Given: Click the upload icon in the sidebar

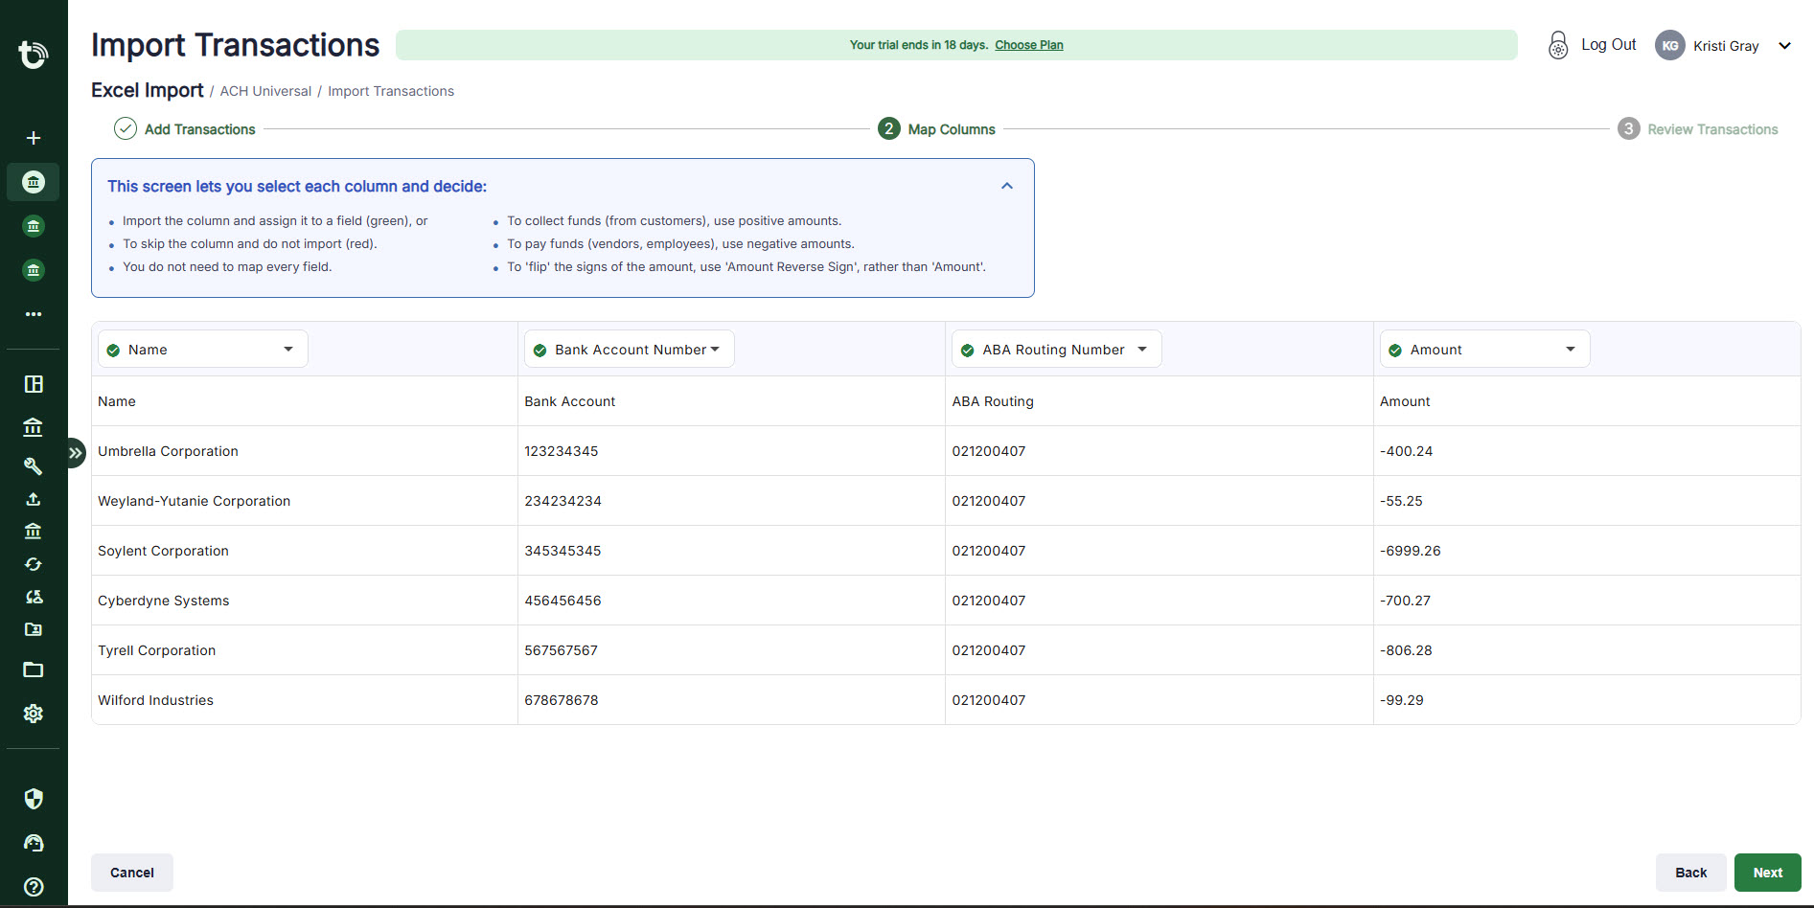Looking at the screenshot, I should tap(33, 499).
